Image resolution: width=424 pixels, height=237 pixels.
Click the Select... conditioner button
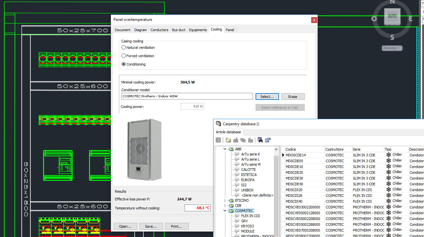click(x=267, y=97)
